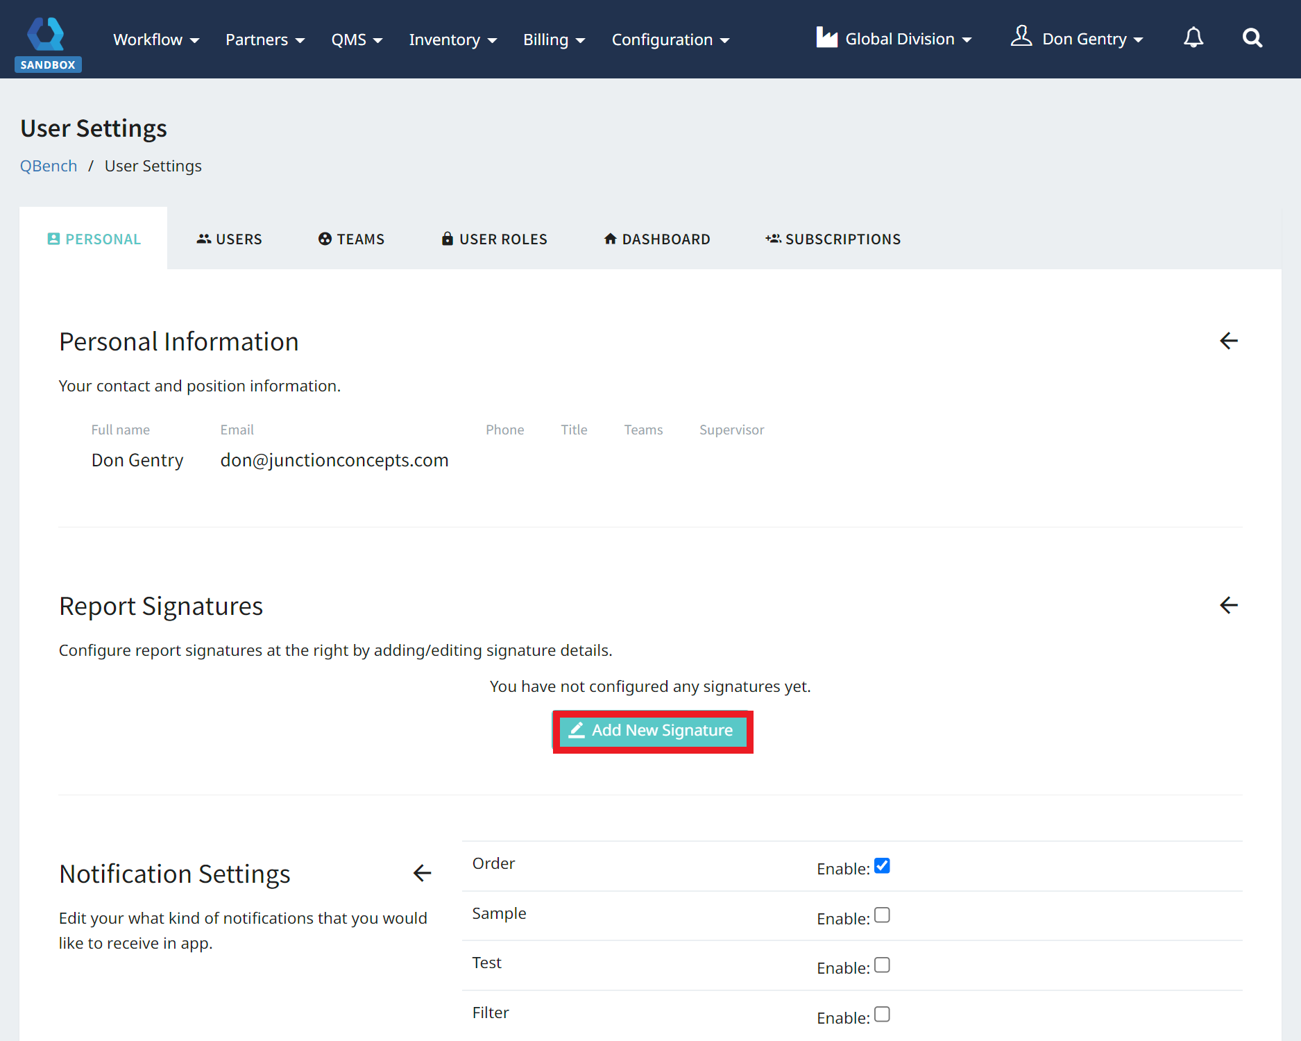Click the email don@junctionconcepts.com
Screen dimensions: 1301x1041
[334, 460]
